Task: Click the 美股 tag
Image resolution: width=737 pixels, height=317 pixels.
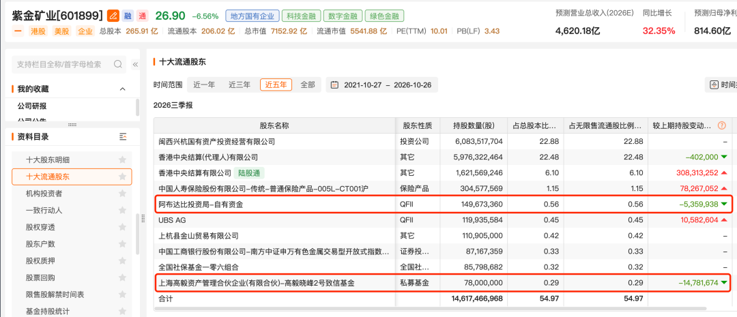Action: tap(61, 31)
